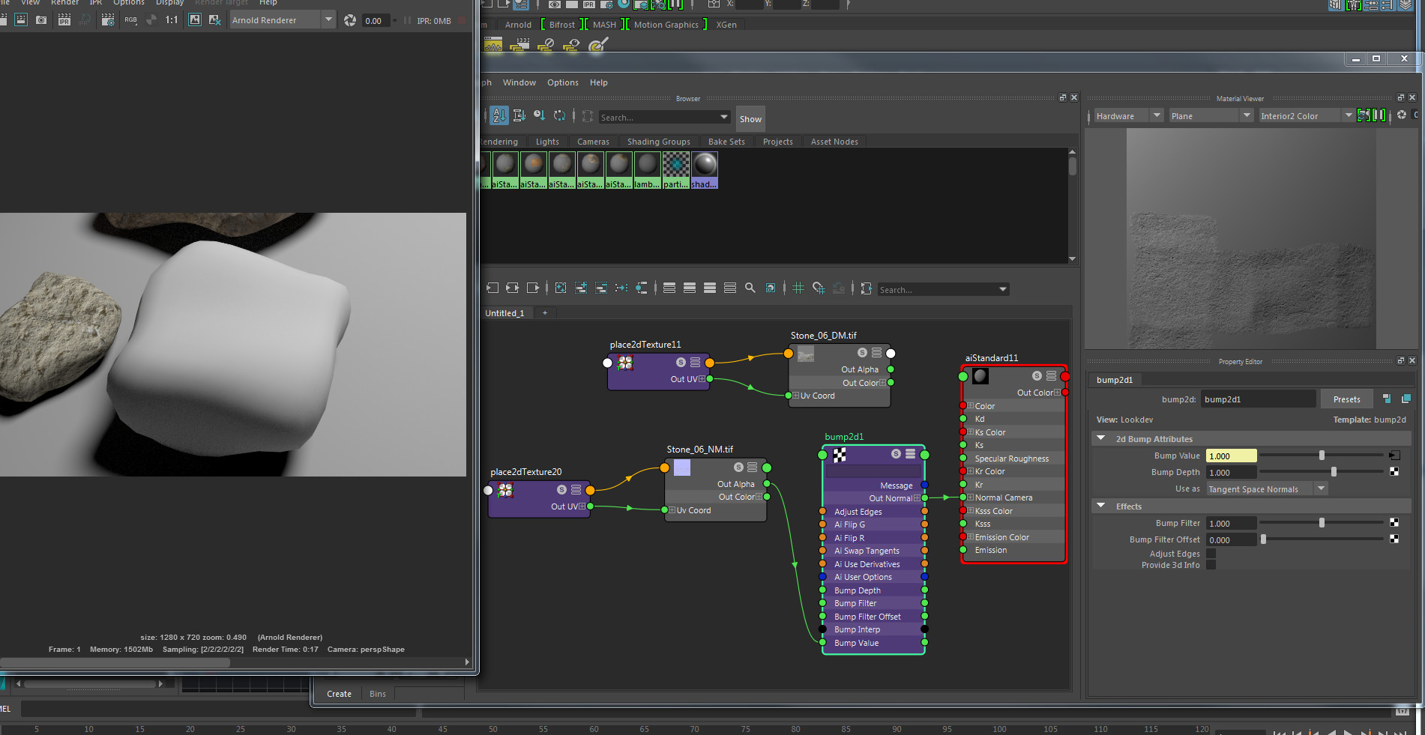Switch to the Shading Groups tab
This screenshot has height=735, width=1425.
click(x=658, y=142)
